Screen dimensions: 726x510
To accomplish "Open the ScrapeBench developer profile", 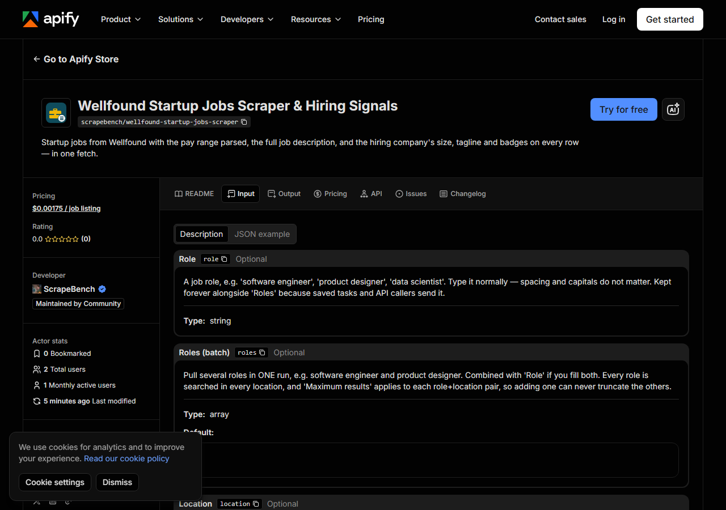I will pyautogui.click(x=69, y=289).
